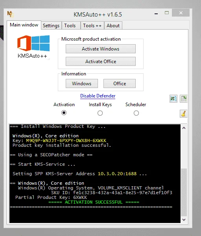Screen dimensions: 201x236
Task: Close the KMSAuto++ window
Action: tap(181, 13)
